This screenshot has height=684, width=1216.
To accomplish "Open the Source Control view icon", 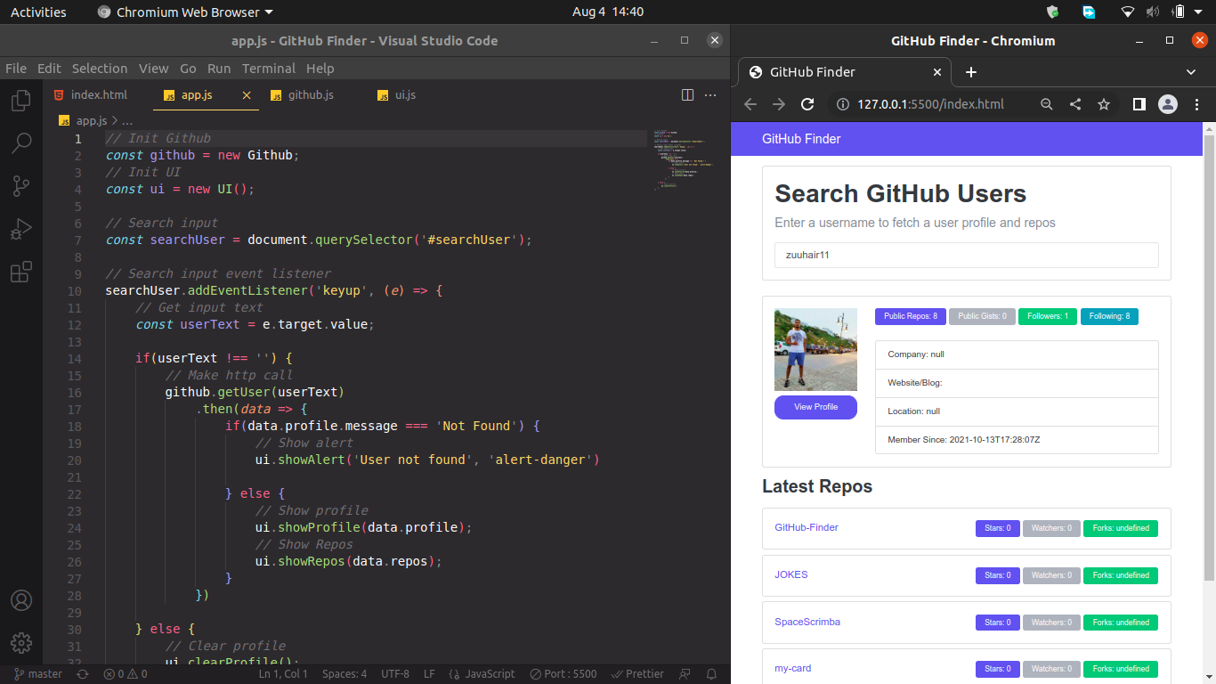I will [20, 186].
